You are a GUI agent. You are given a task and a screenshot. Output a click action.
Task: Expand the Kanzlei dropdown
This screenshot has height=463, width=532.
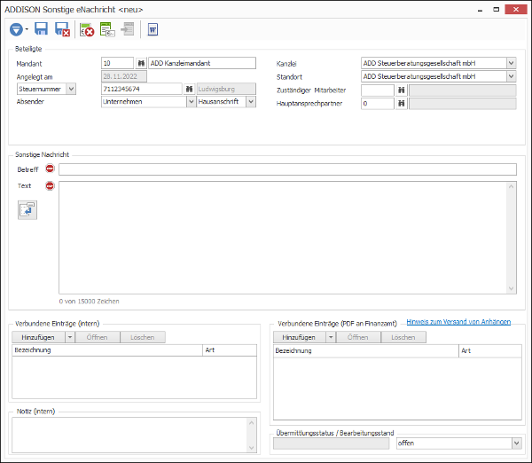pos(512,63)
